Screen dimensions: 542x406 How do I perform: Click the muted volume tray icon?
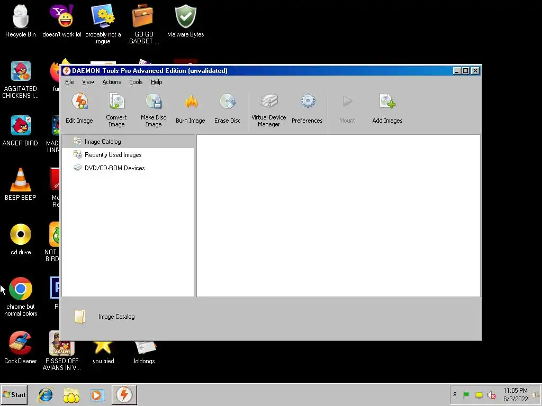point(492,394)
